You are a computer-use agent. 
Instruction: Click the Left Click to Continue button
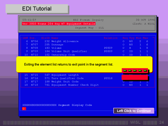click(134, 111)
